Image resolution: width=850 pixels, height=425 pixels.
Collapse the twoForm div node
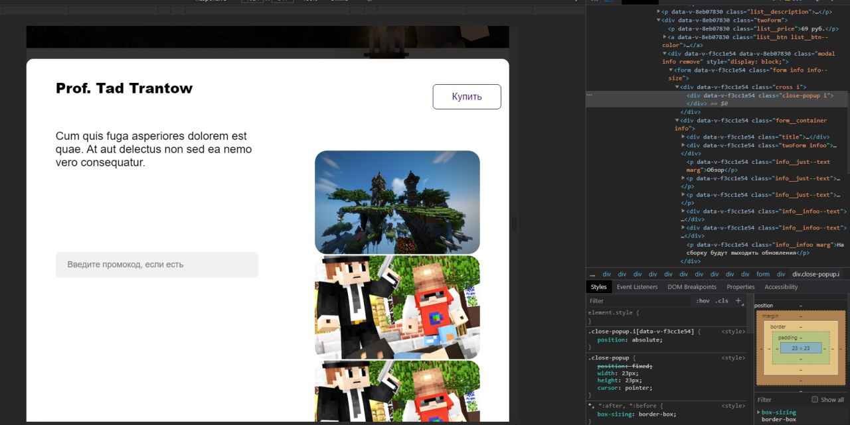pos(659,21)
